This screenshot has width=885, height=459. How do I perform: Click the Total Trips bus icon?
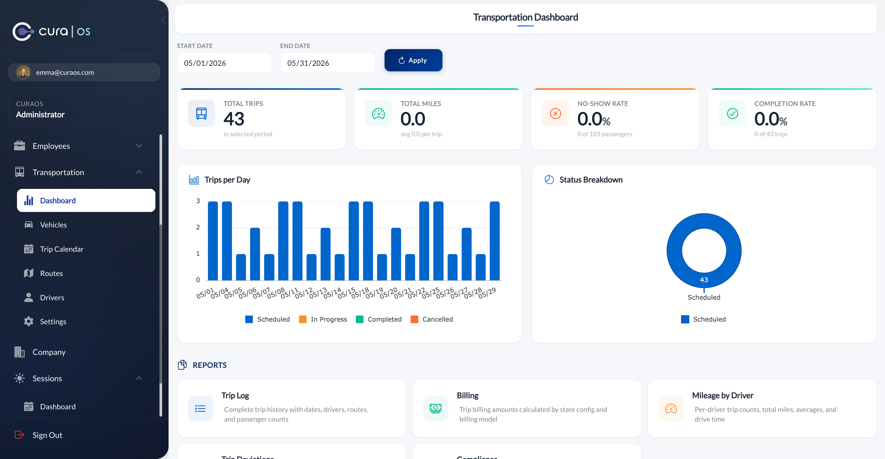tap(201, 113)
